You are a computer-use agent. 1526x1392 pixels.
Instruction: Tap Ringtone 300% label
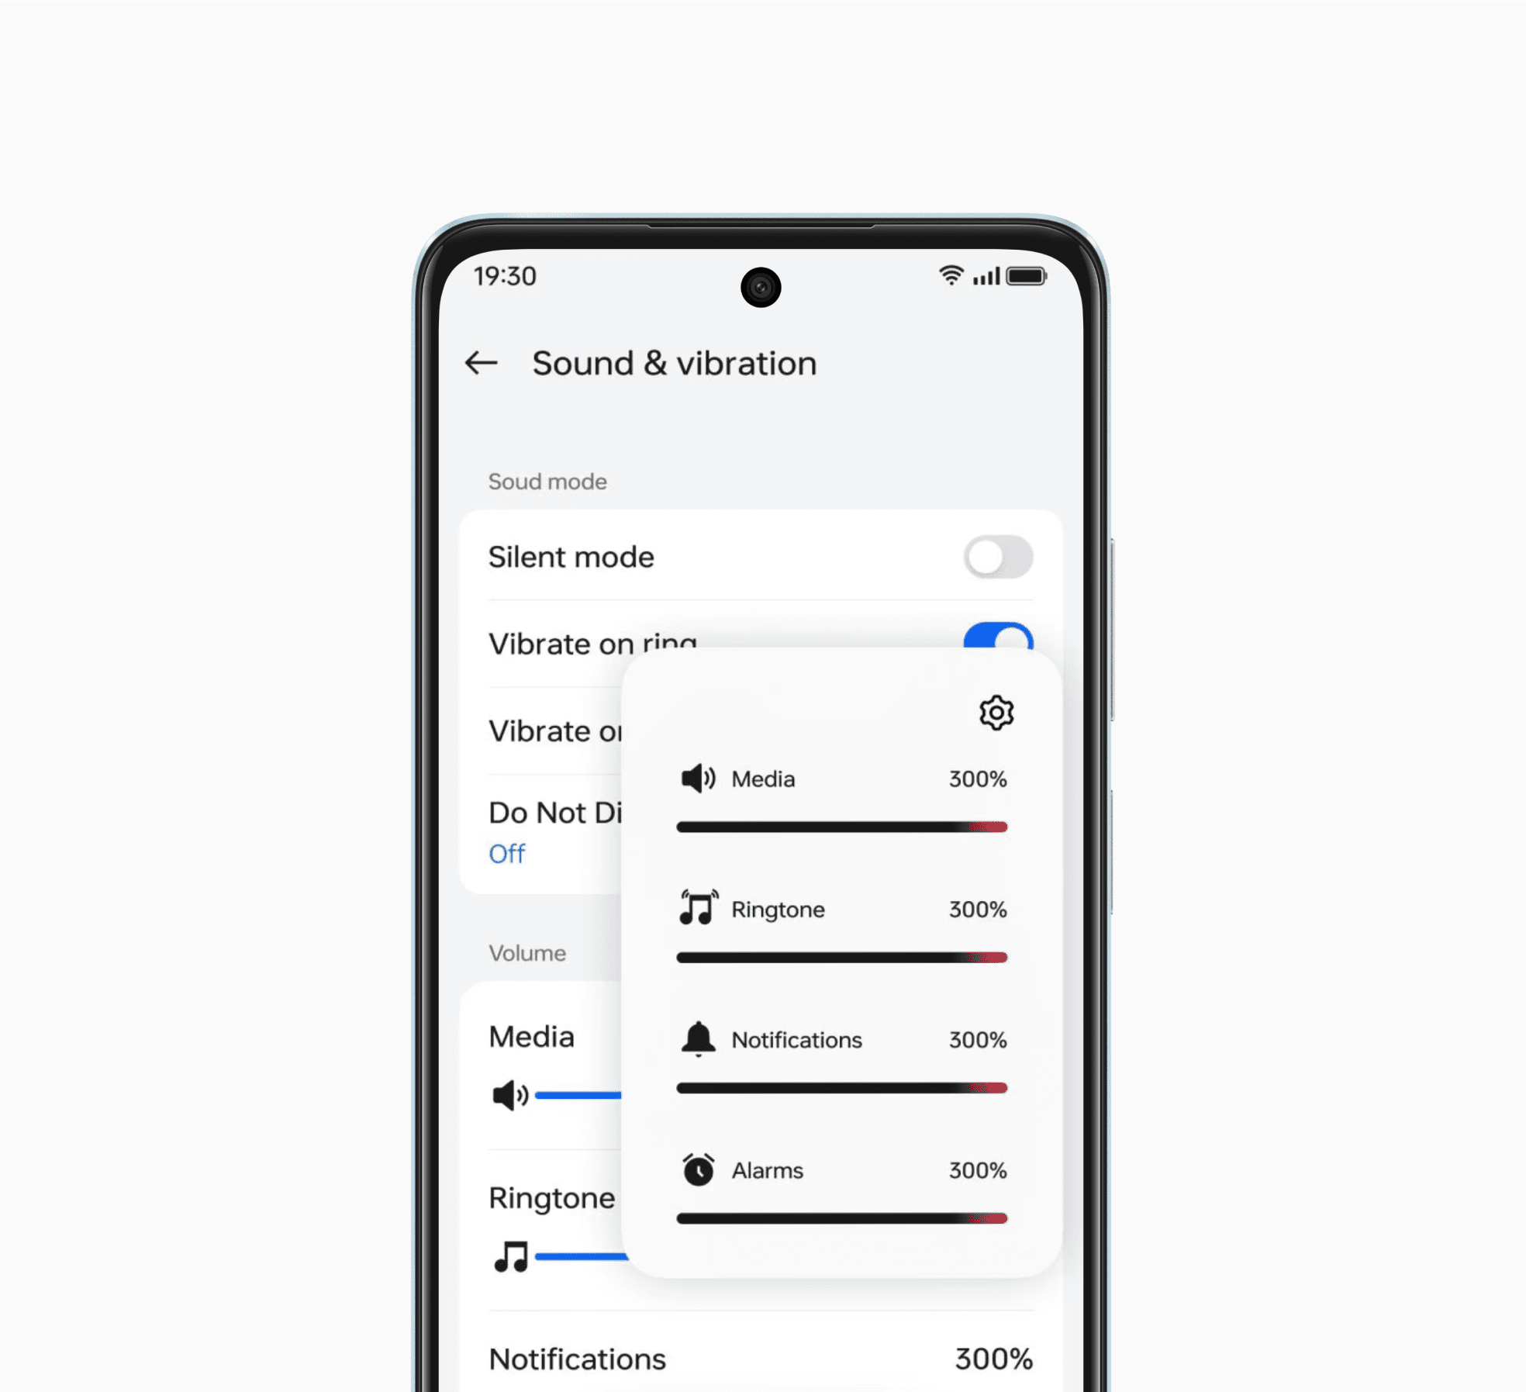844,910
